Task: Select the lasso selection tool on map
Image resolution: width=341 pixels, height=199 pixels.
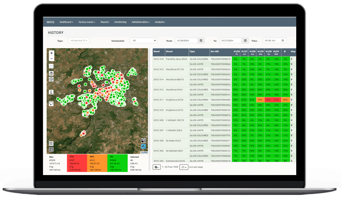Action: [x=51, y=104]
